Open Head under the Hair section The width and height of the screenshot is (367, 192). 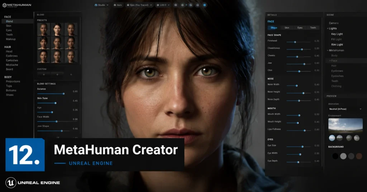coord(9,51)
